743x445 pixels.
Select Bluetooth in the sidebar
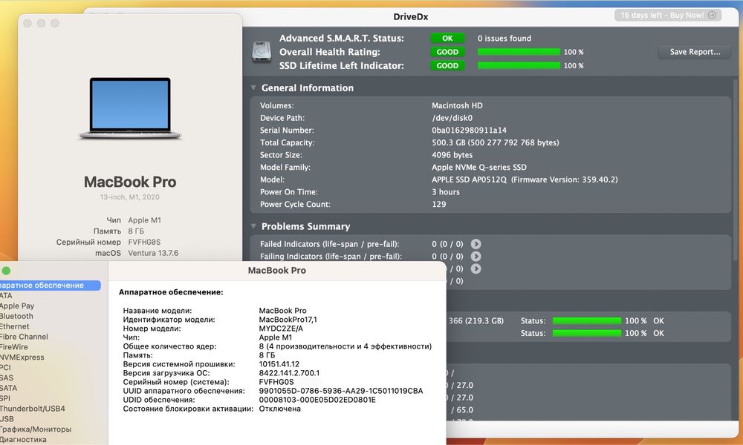pos(16,317)
